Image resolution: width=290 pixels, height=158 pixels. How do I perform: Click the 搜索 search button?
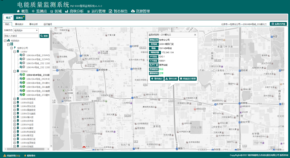tap(44, 36)
